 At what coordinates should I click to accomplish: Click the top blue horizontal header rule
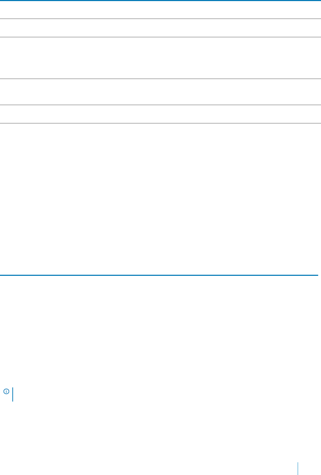coord(160,1)
